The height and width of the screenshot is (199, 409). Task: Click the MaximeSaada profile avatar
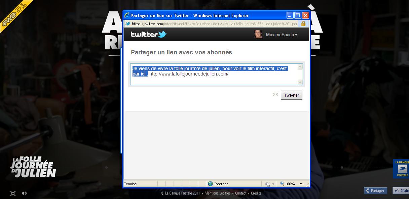pos(259,34)
